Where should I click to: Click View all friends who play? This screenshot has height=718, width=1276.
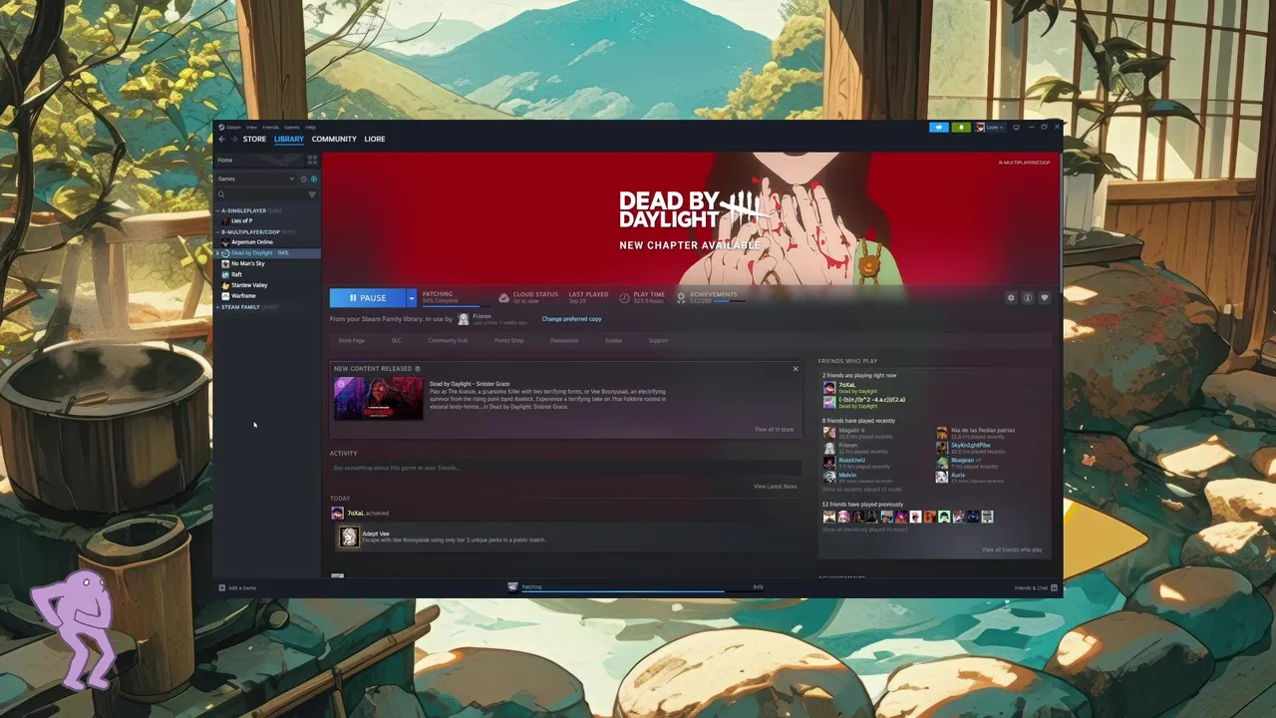[x=1012, y=549]
